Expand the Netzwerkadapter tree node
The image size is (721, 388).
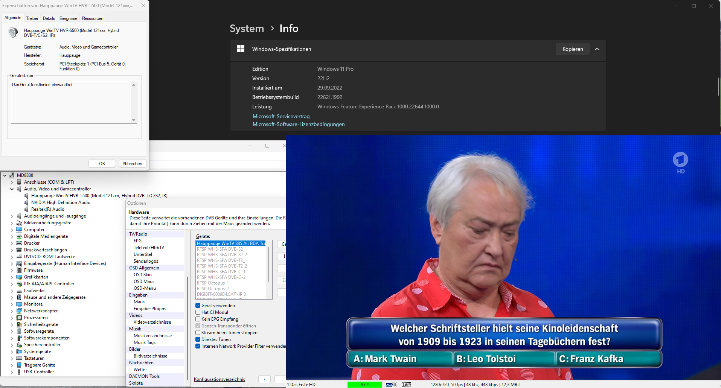pos(12,311)
